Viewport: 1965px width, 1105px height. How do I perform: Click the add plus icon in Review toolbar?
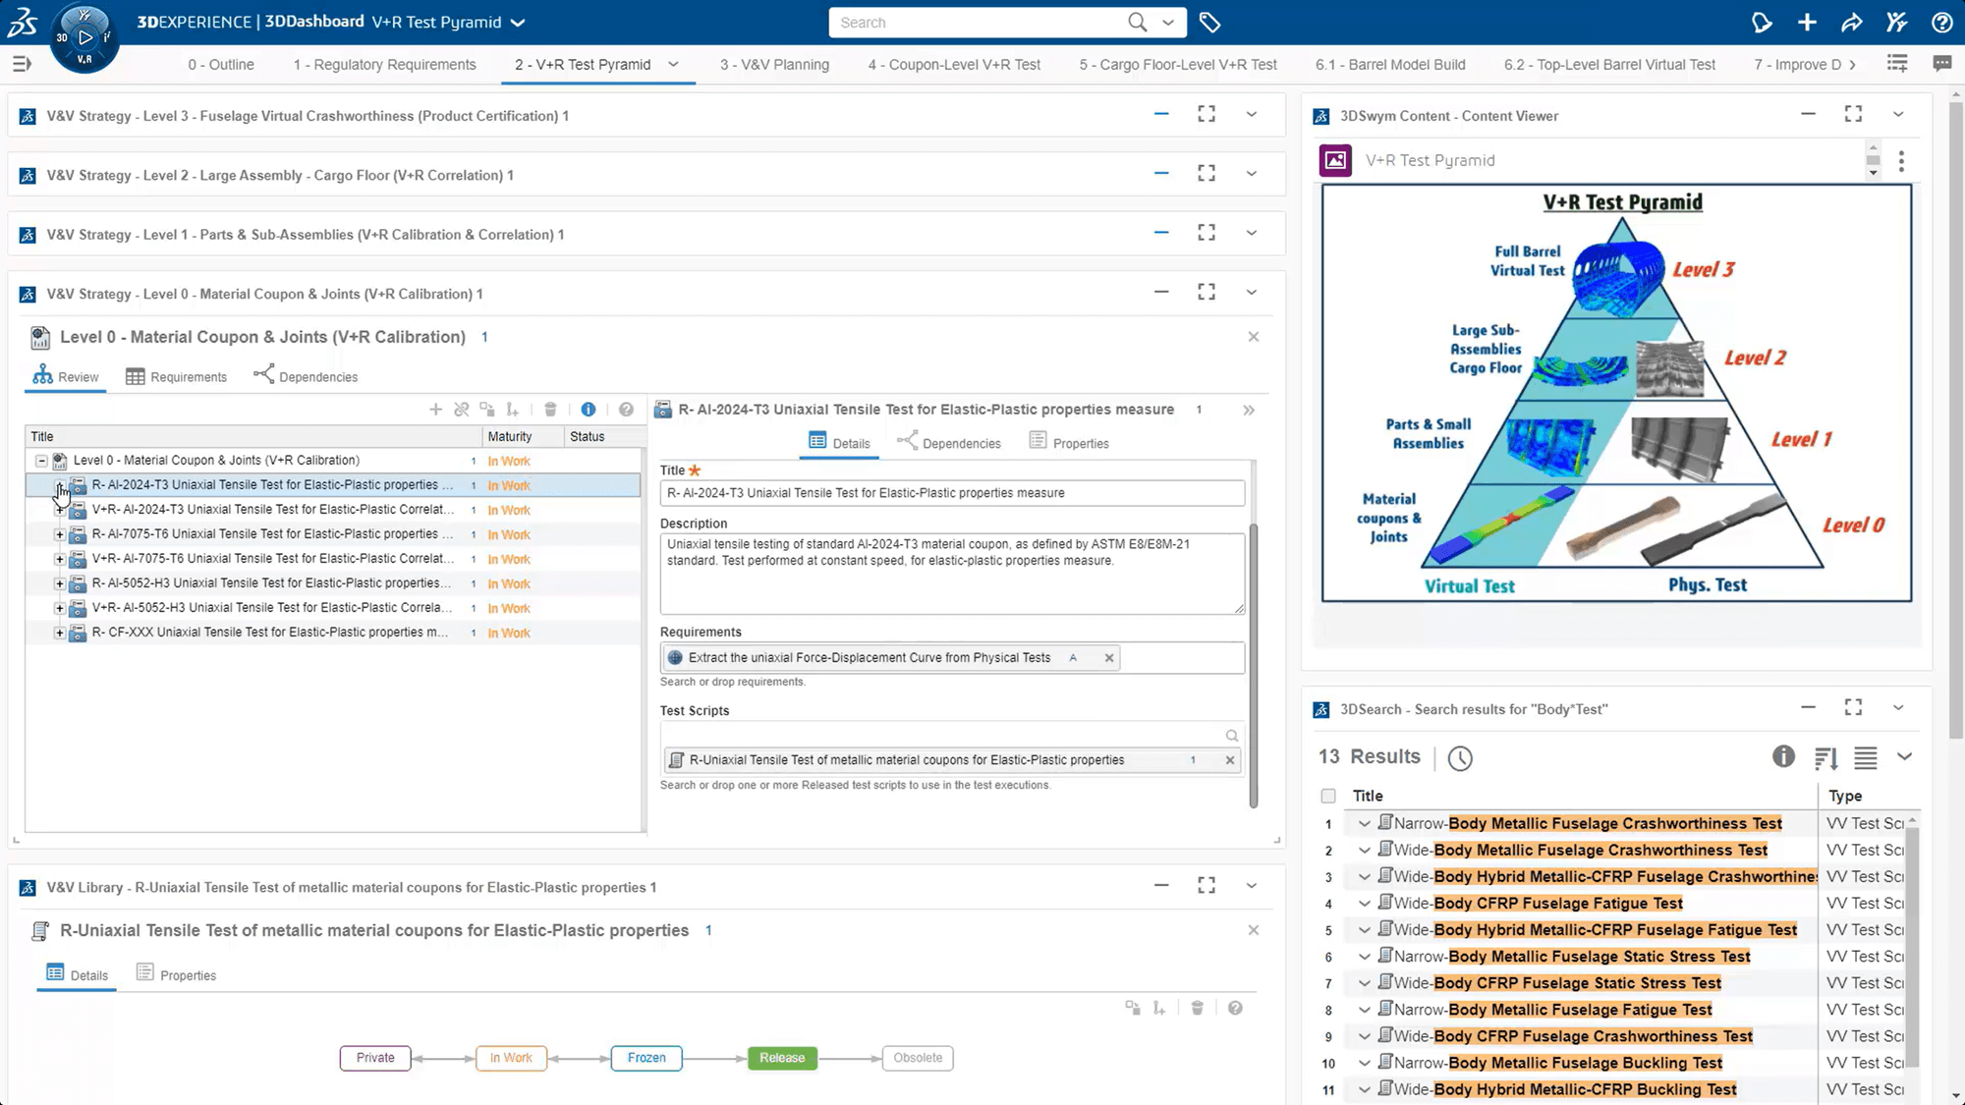(435, 410)
